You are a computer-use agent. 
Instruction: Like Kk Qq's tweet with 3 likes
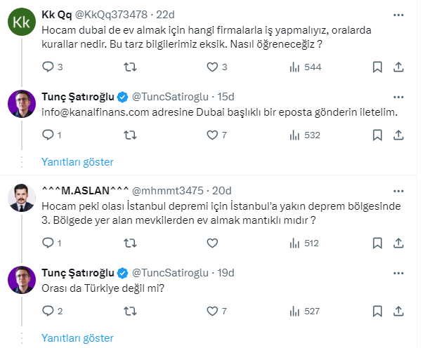(213, 67)
